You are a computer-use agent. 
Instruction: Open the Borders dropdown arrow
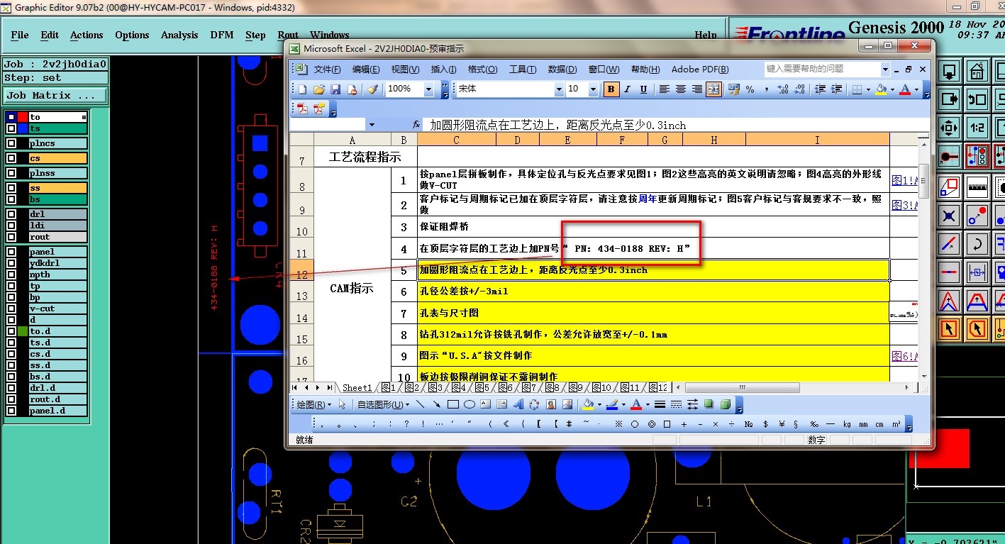pos(869,89)
